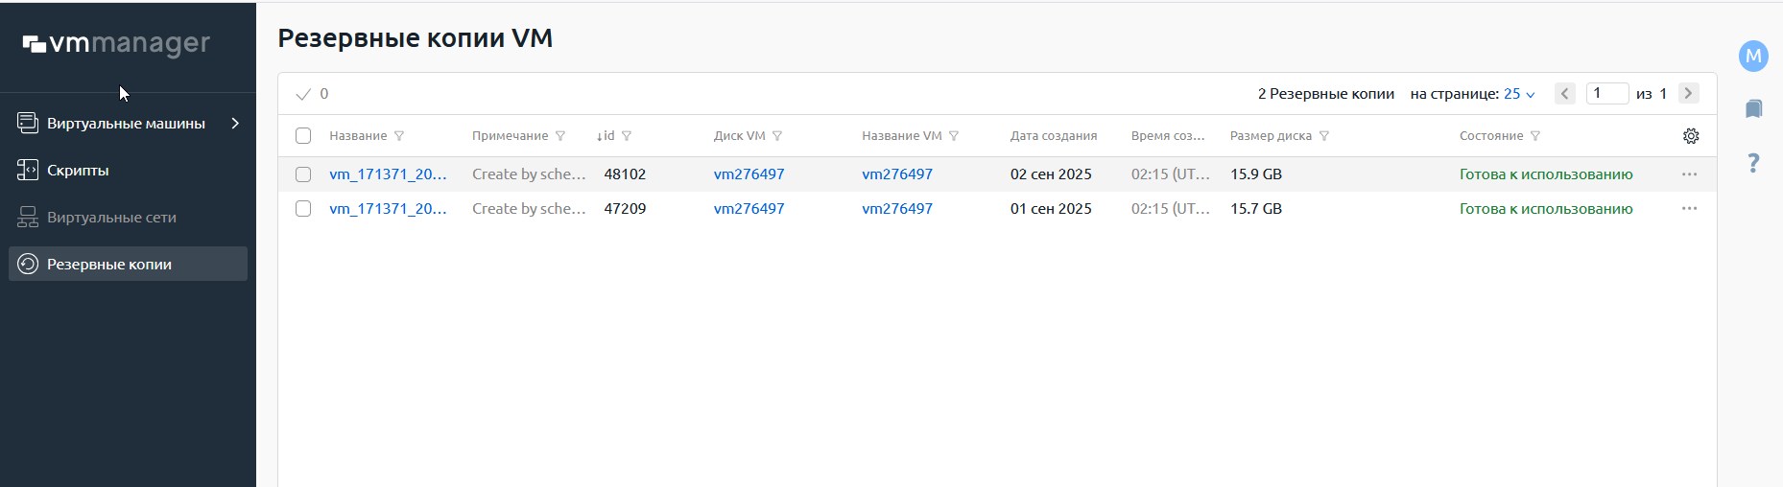The height and width of the screenshot is (487, 1783).
Task: Click the bookmark icon in right panel
Action: click(x=1753, y=109)
